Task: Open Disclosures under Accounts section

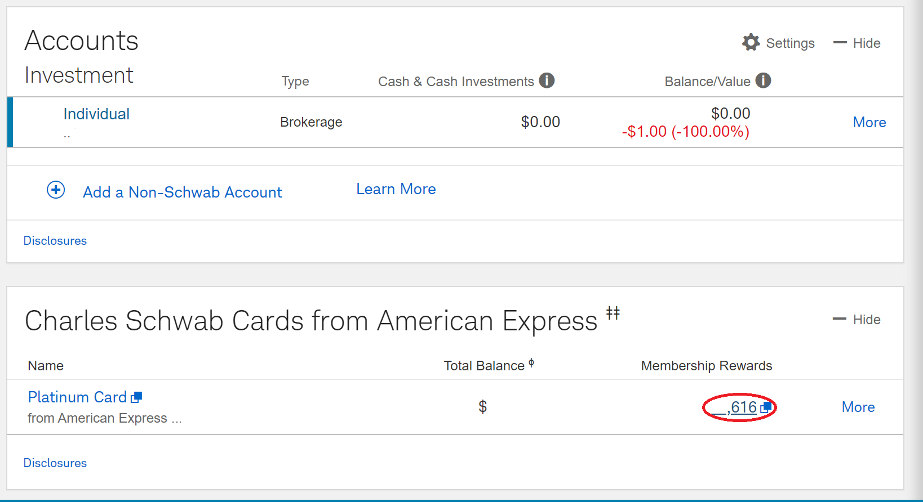Action: 55,241
